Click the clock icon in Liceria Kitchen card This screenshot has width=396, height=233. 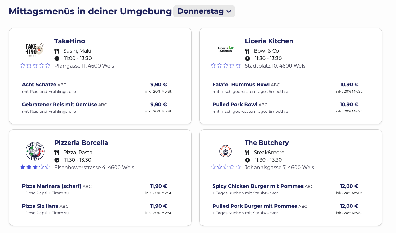coord(247,58)
